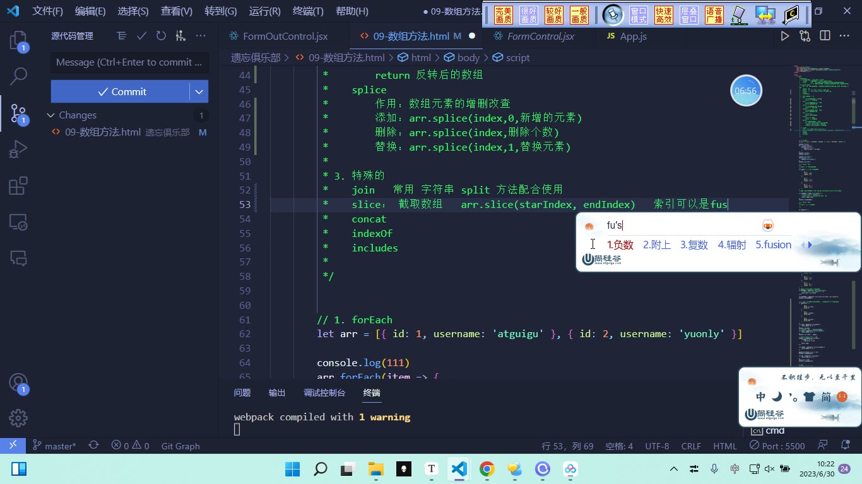Choose IME candidate 3.复数

694,245
